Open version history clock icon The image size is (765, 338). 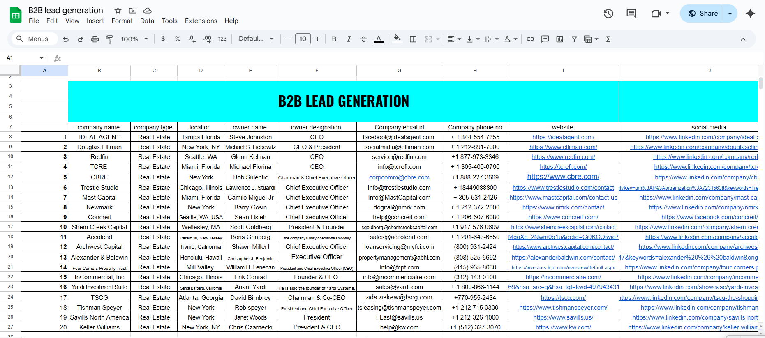pos(608,14)
